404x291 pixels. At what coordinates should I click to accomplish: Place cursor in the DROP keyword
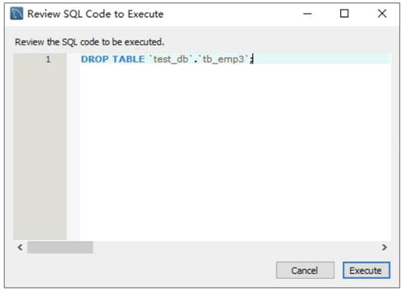click(x=95, y=59)
